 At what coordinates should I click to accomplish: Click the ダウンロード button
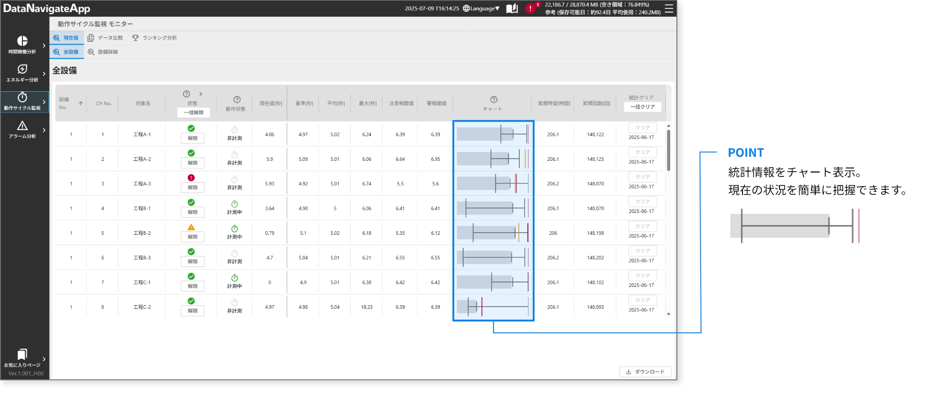(645, 372)
